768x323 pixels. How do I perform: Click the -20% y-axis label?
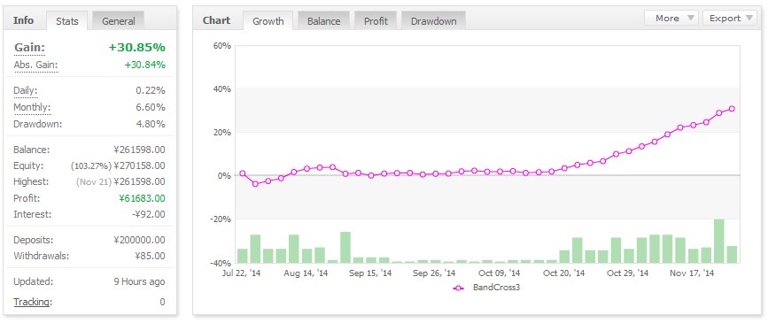click(221, 219)
